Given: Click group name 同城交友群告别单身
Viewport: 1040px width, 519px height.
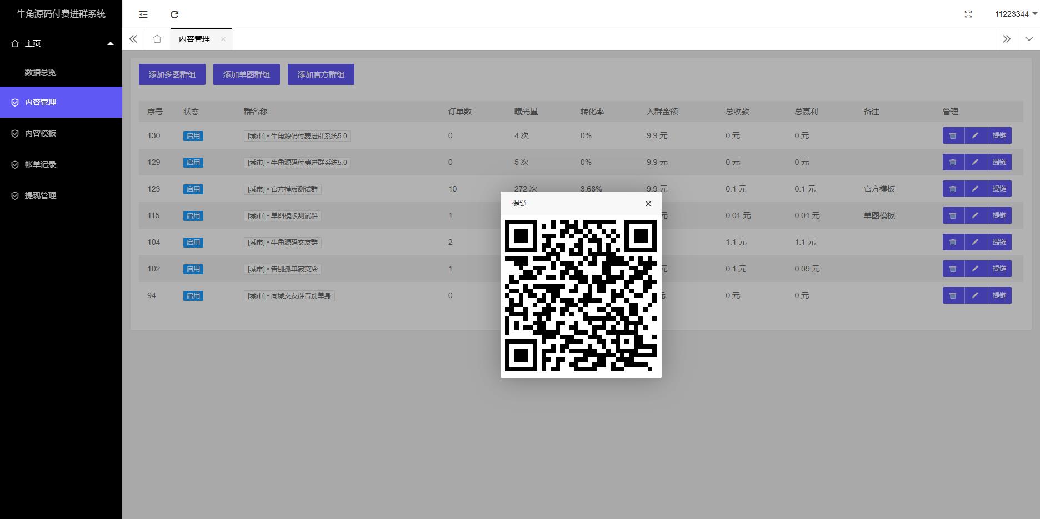Looking at the screenshot, I should click(x=289, y=296).
